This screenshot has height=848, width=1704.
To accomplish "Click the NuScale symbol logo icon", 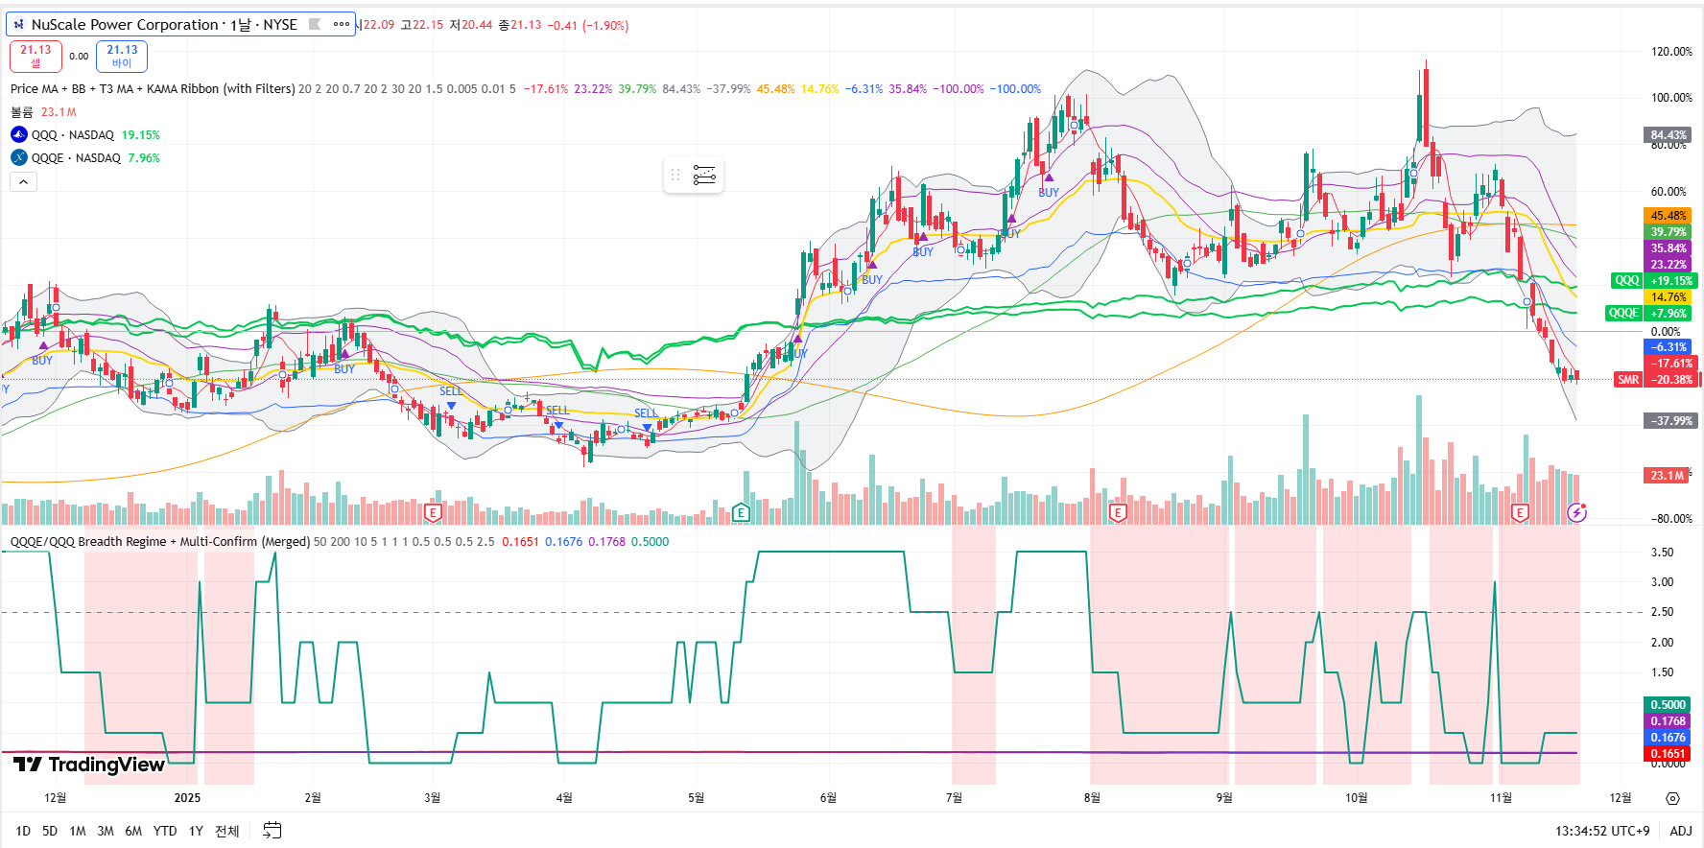I will pyautogui.click(x=18, y=25).
